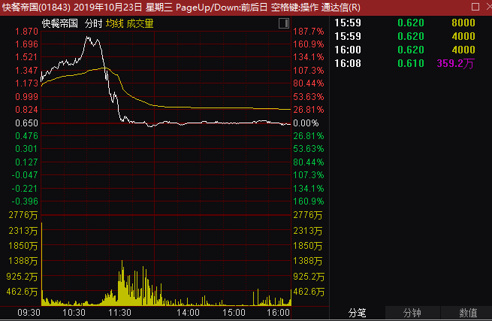Screen dimensions: 492x321
Task: Click the right 1388万 volume axis label
Action: point(308,261)
